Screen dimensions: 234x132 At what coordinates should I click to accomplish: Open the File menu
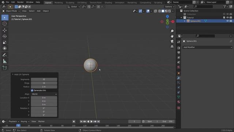click(x=7, y=2)
